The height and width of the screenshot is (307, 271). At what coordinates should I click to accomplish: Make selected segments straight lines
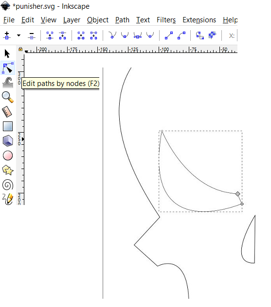click(169, 35)
